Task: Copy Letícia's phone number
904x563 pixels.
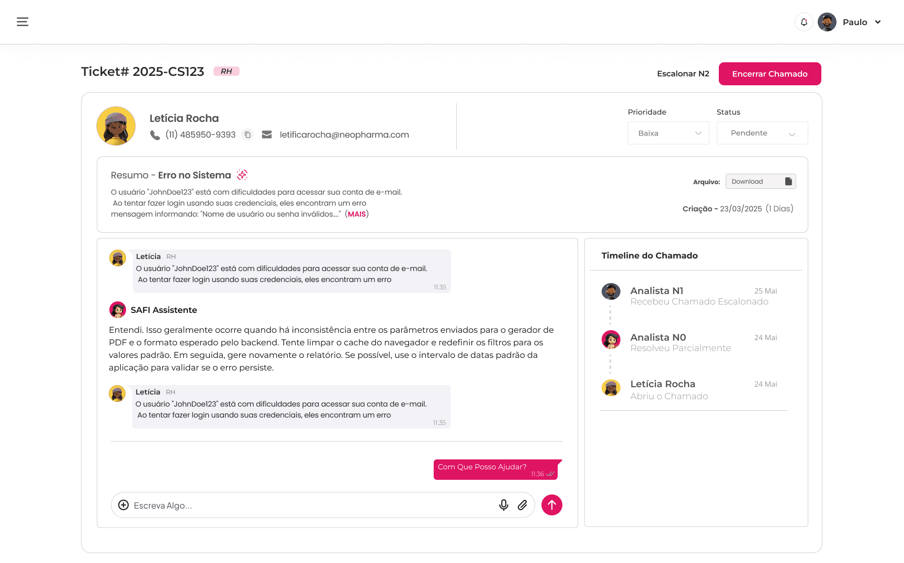Action: (248, 135)
